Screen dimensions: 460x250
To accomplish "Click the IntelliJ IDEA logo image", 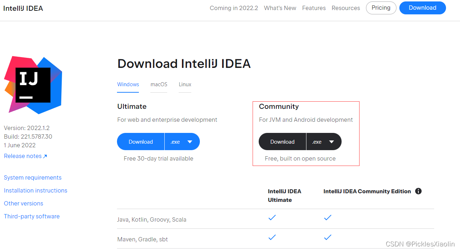I will (33, 85).
